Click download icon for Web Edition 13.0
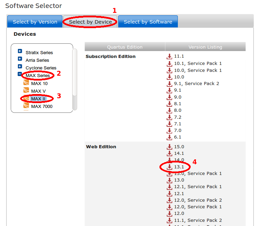Screen dimensions: 260x226 [169, 180]
